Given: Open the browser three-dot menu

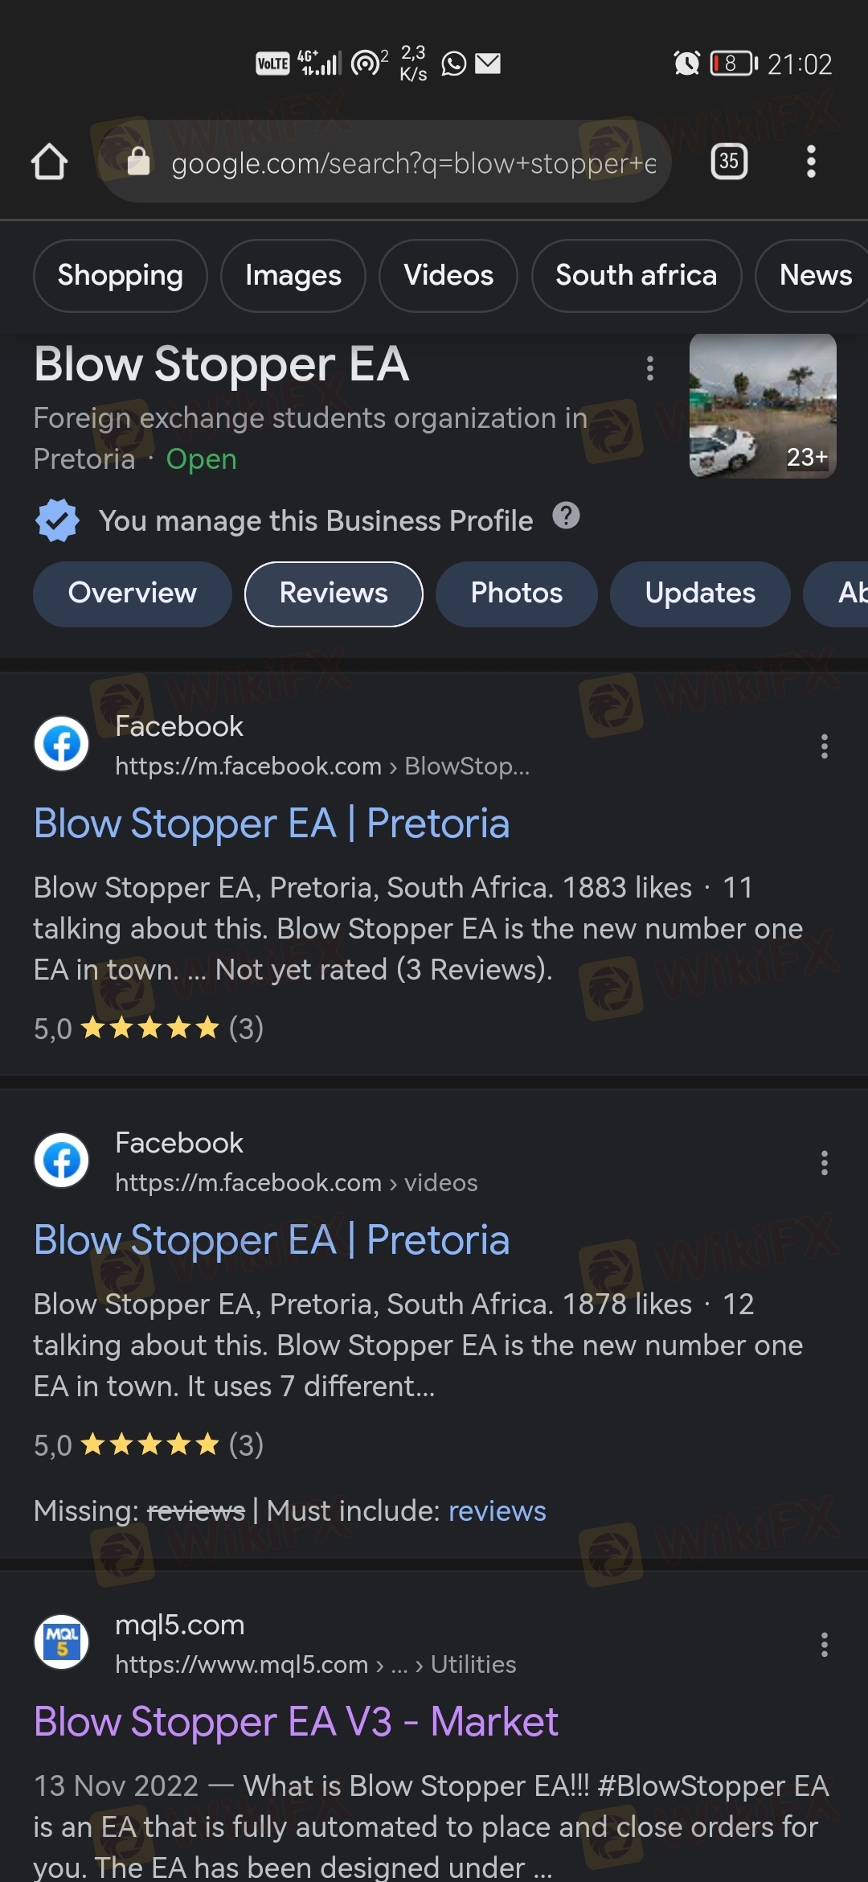Looking at the screenshot, I should [x=811, y=162].
